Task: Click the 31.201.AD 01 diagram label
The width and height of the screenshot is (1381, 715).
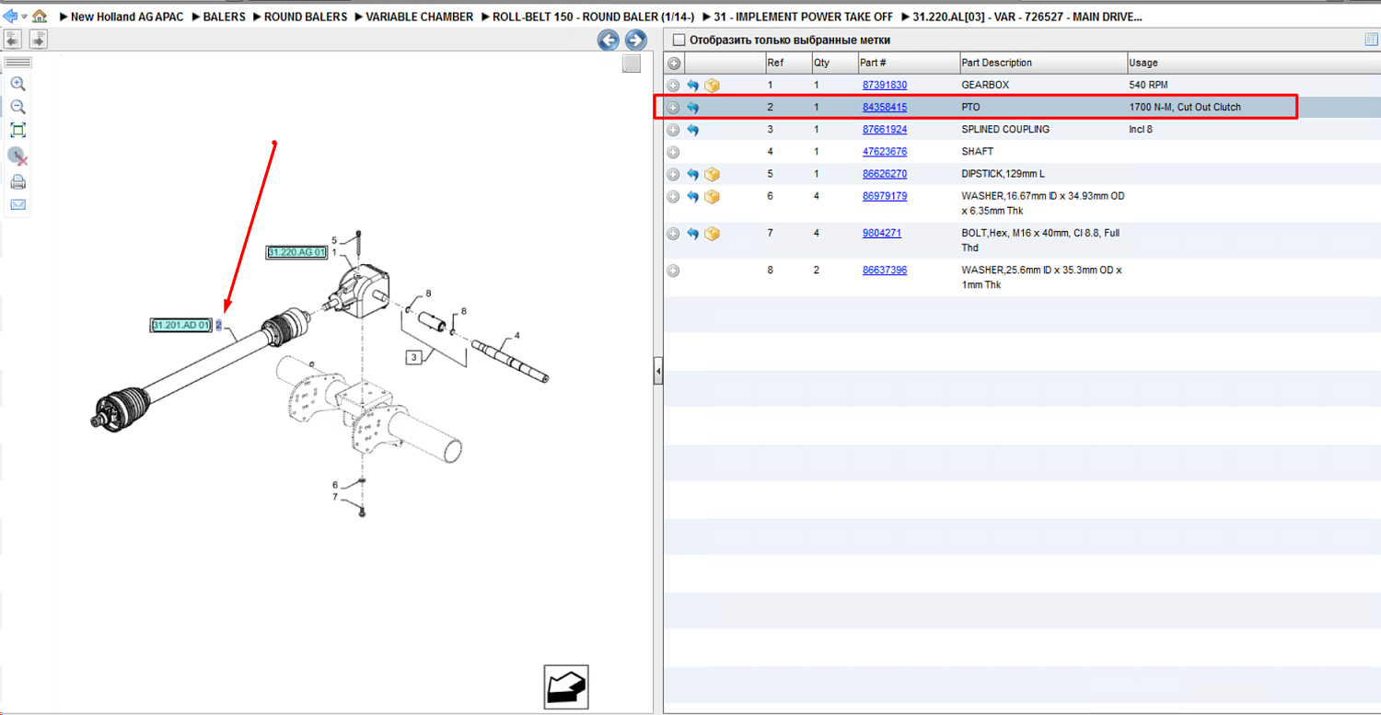Action: [181, 326]
